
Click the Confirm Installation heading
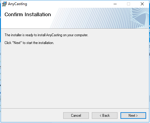(x=28, y=14)
